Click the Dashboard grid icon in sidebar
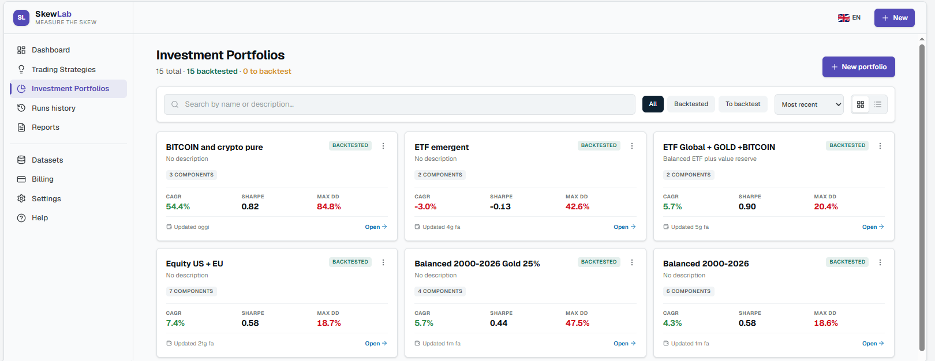Viewport: 935px width, 361px height. (x=21, y=50)
